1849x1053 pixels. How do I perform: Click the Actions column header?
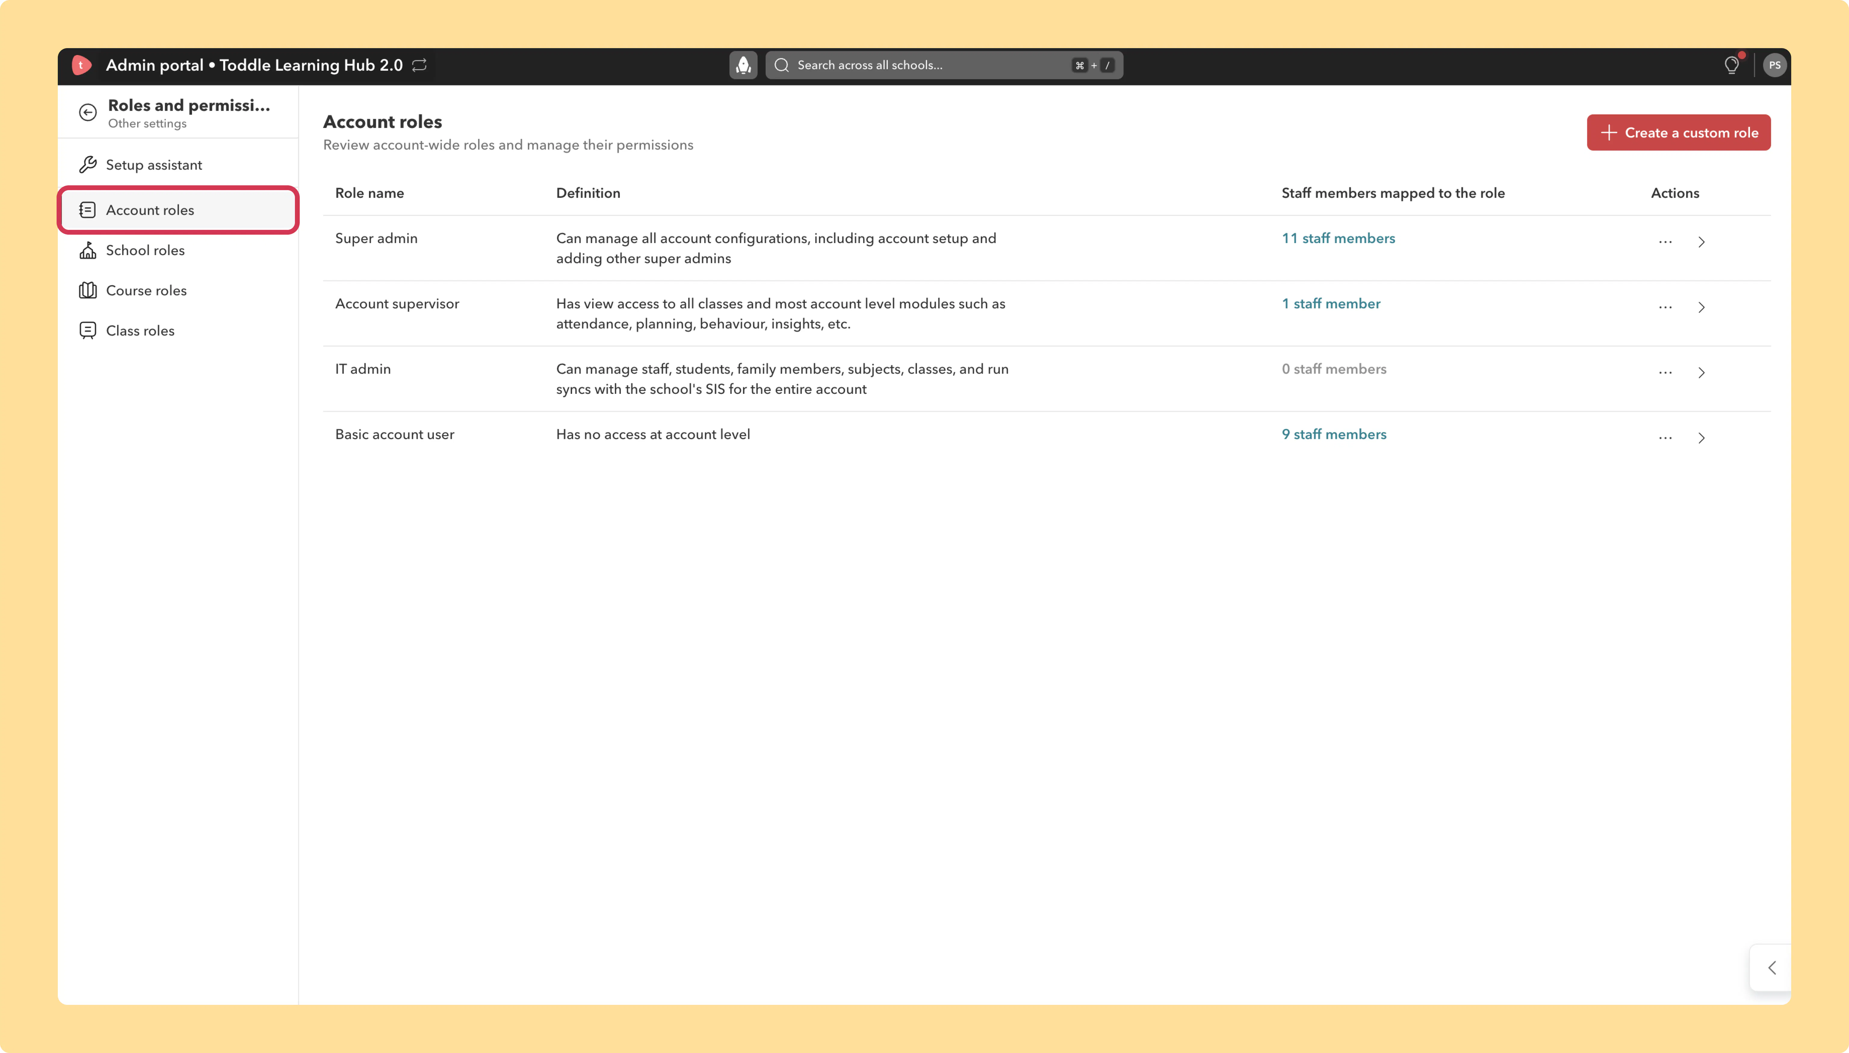[x=1675, y=193]
